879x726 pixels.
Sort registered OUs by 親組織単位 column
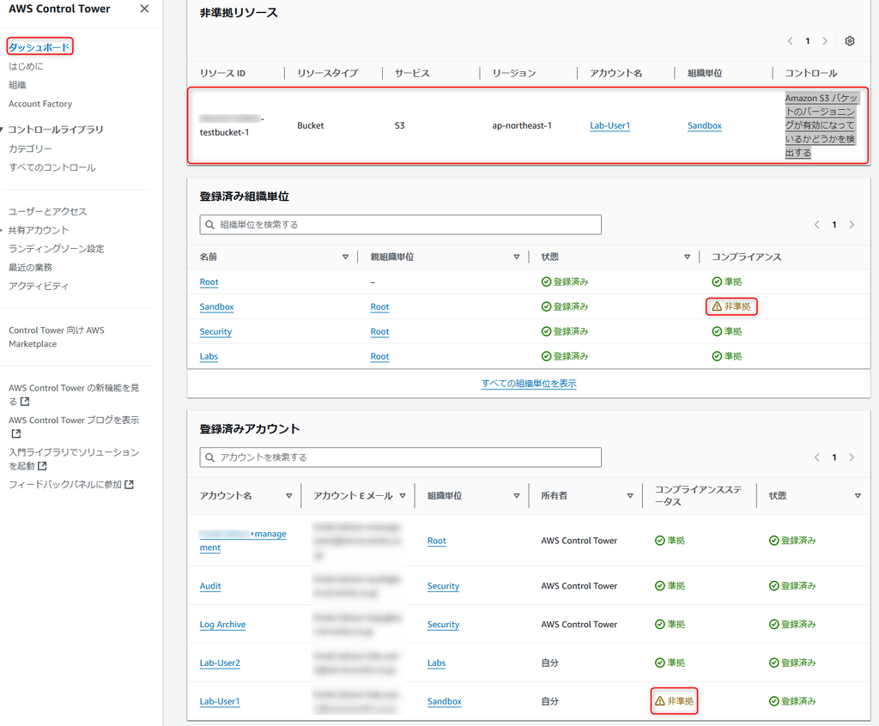516,257
